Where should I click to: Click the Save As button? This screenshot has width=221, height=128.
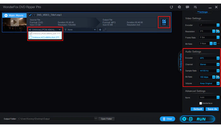tap(212, 109)
